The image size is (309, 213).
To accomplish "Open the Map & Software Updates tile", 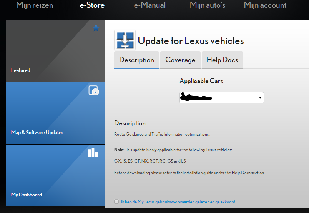I will 55,113.
